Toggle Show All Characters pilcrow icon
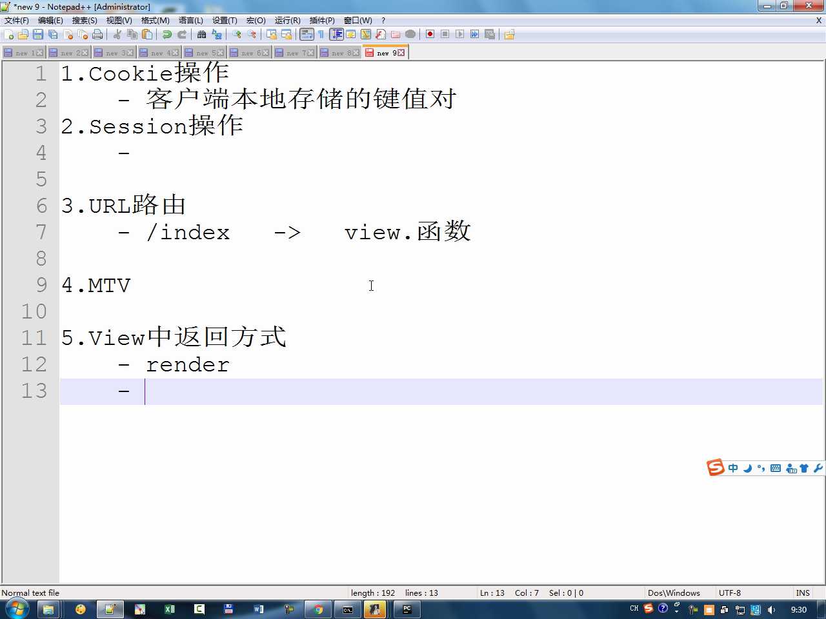The image size is (826, 619). pos(321,34)
